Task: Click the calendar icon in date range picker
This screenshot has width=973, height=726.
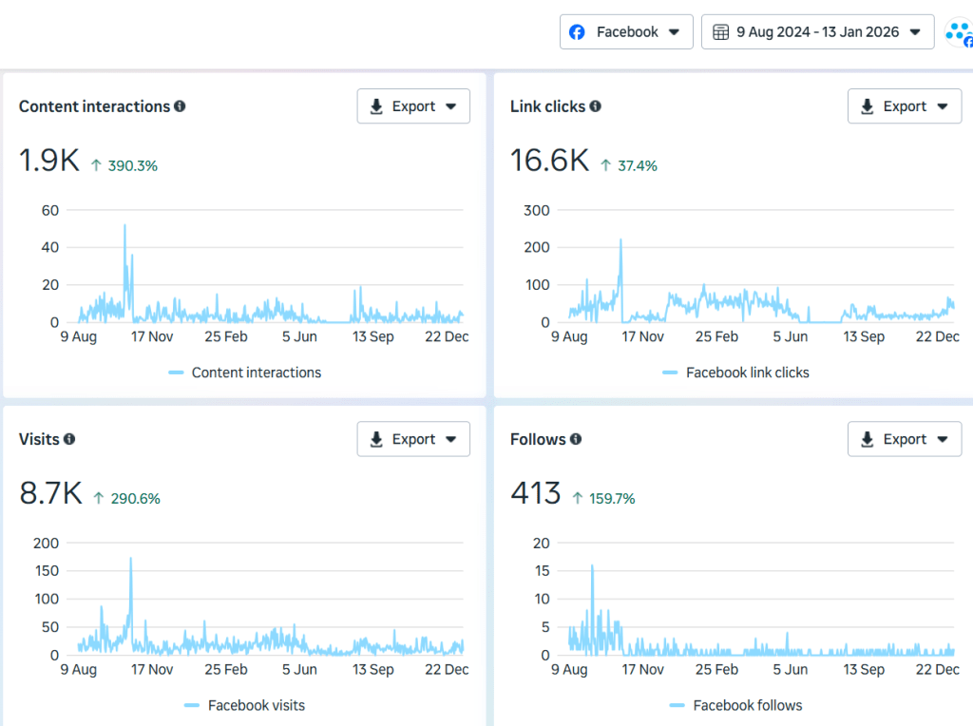Action: 721,32
